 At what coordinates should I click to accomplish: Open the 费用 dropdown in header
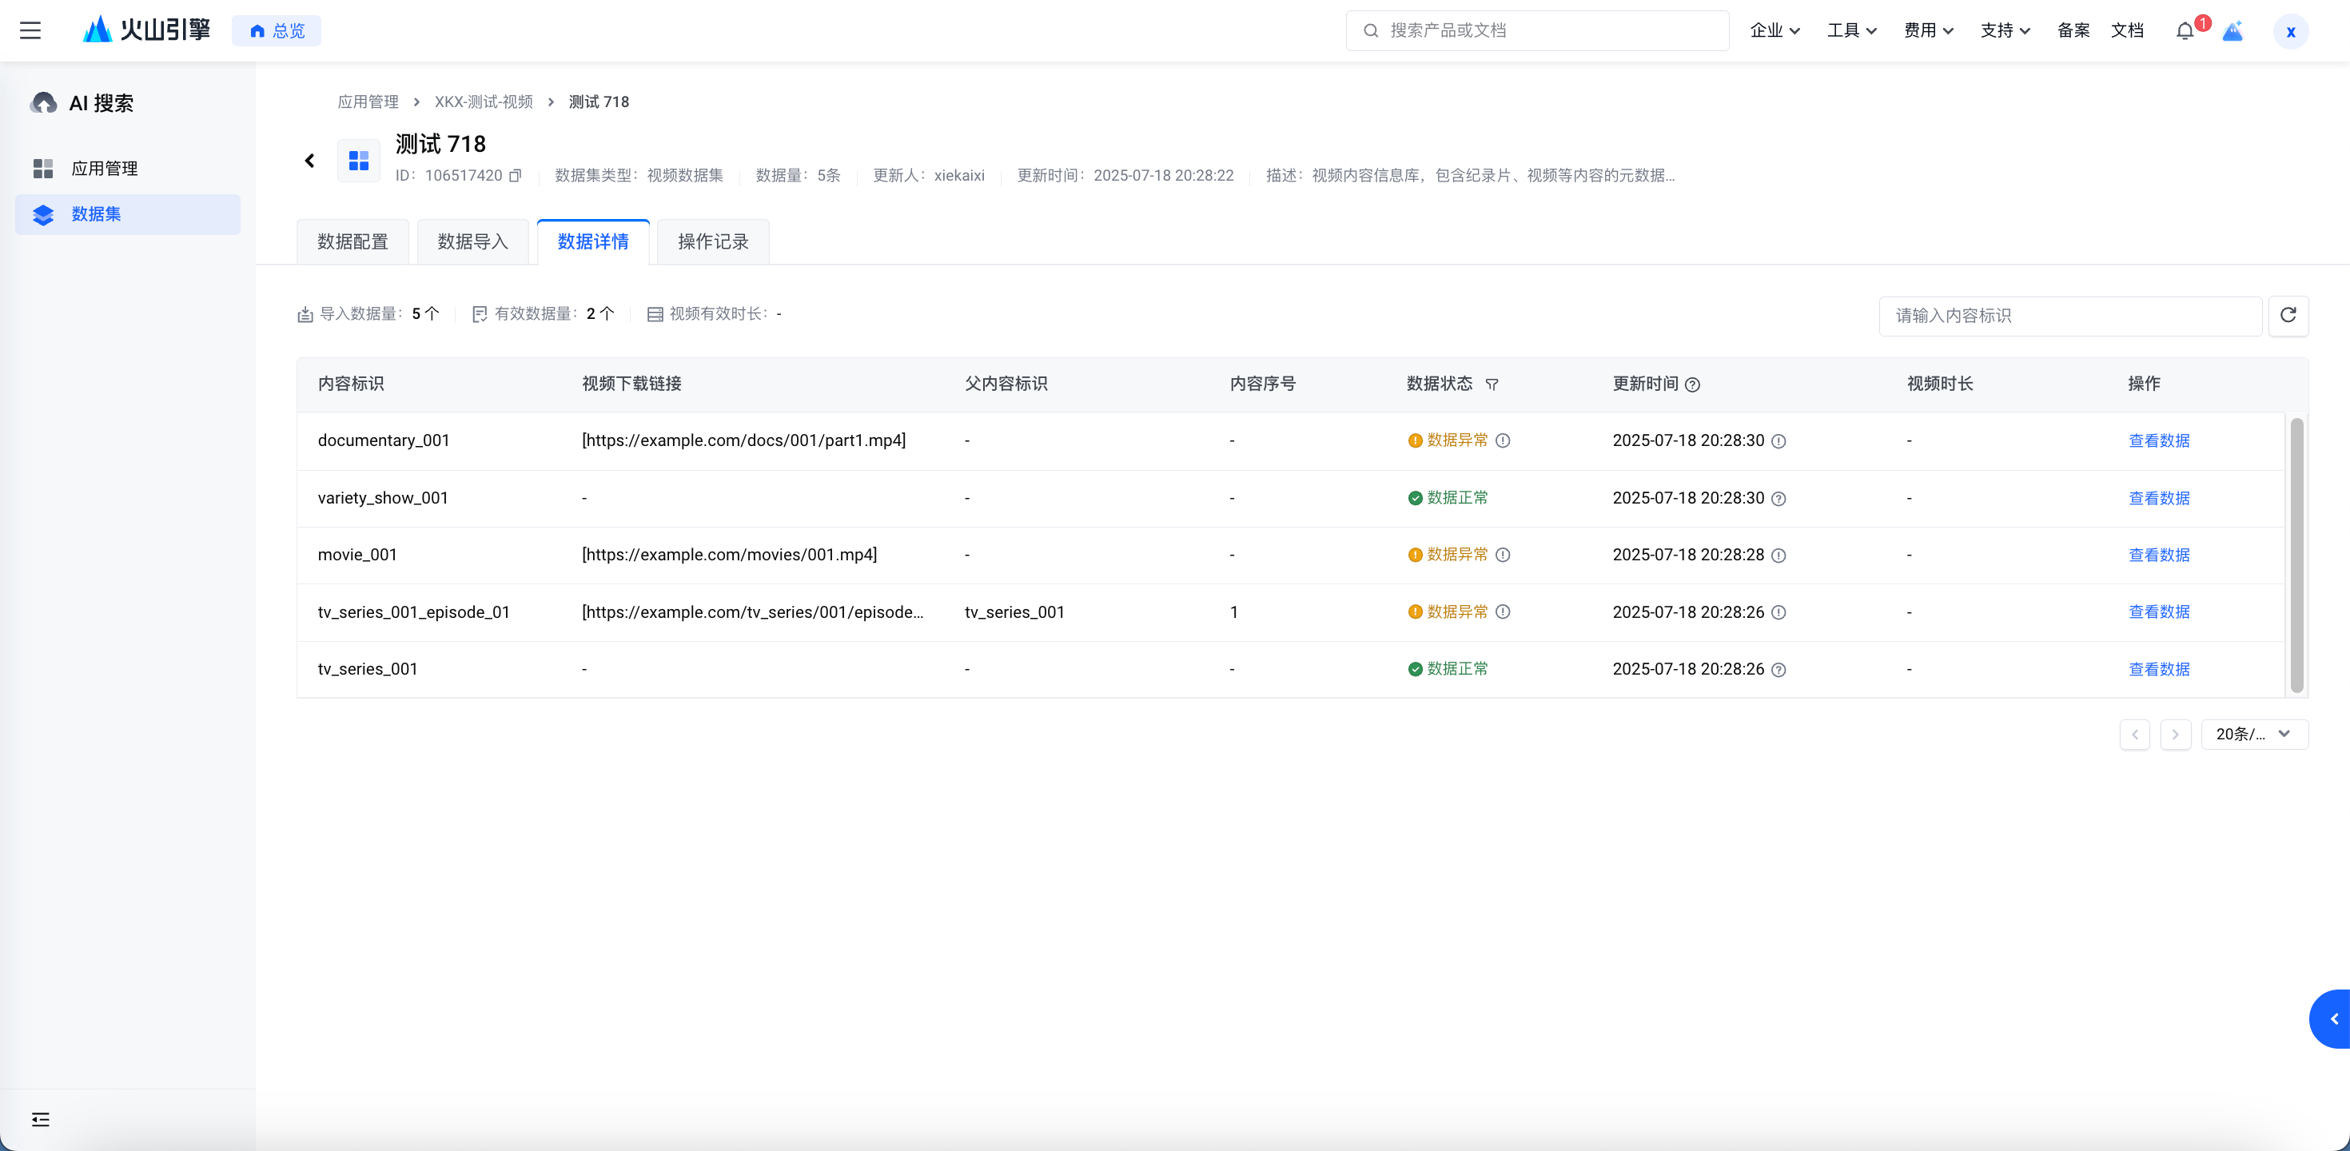tap(1928, 31)
